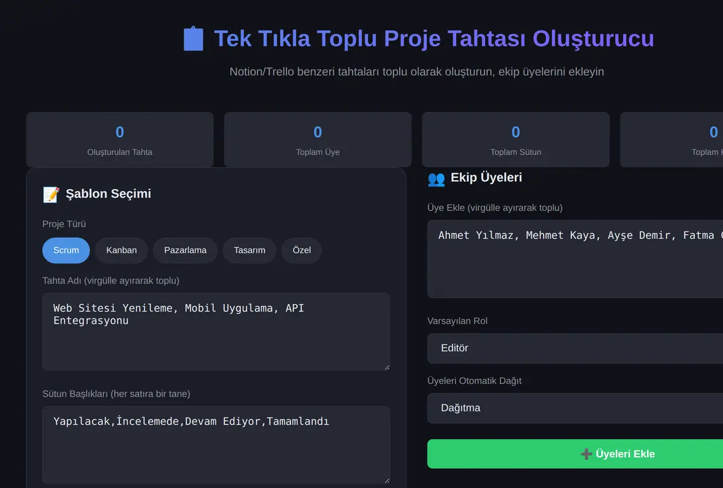Click the Notion/Trello subtitle text
Screen dimensions: 723x488
(x=417, y=72)
